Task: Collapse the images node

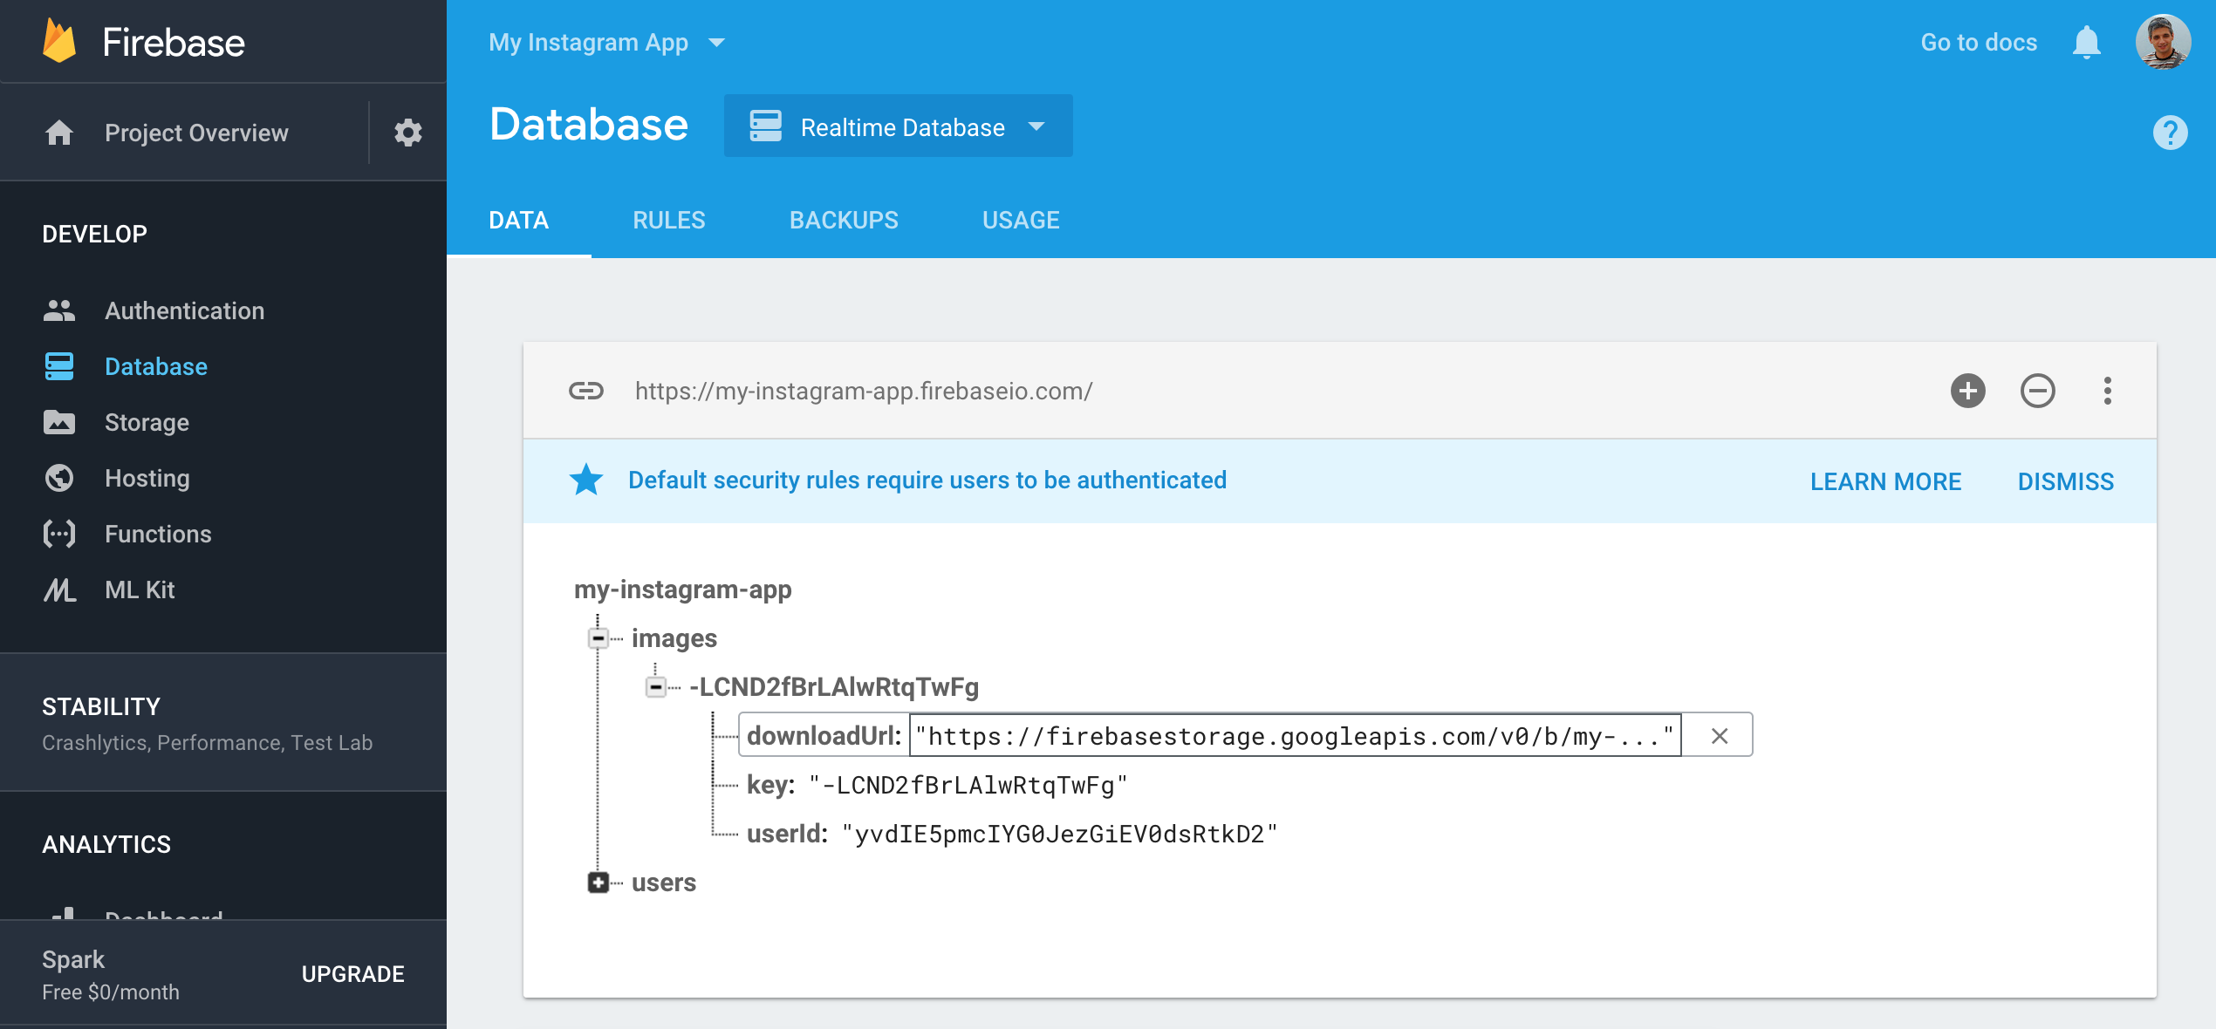Action: 598,638
